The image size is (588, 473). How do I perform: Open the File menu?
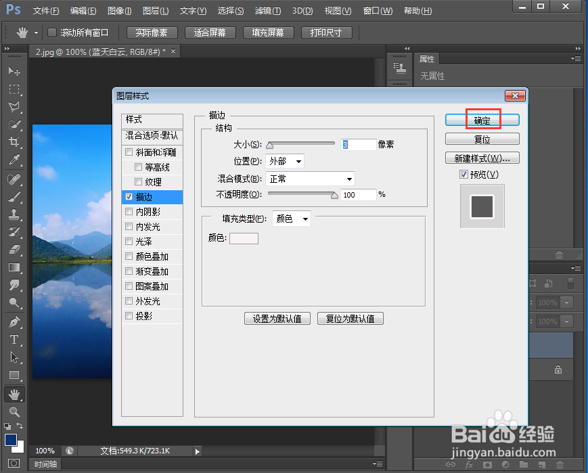(46, 11)
